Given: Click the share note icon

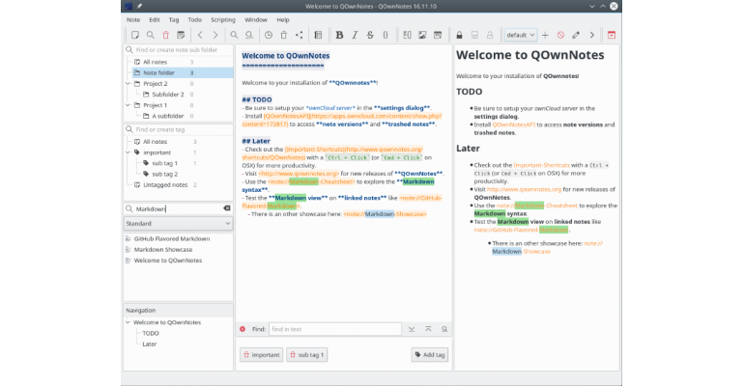Looking at the screenshot, I should coord(299,35).
